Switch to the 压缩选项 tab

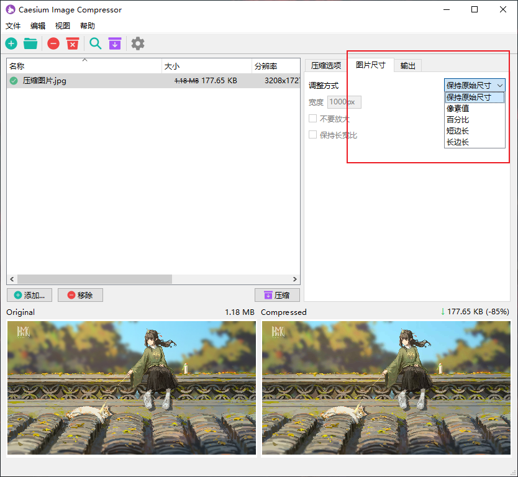(325, 66)
